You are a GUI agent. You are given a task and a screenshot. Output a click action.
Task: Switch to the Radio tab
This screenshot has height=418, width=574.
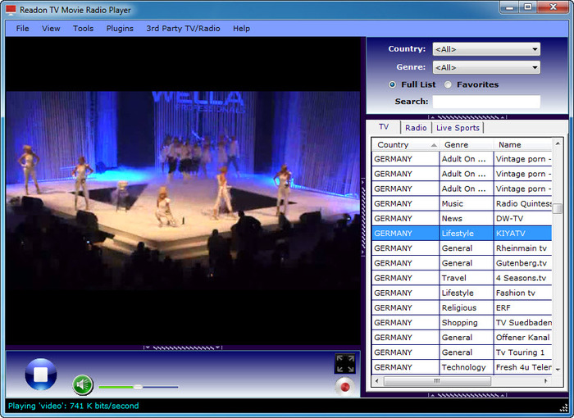pos(416,128)
